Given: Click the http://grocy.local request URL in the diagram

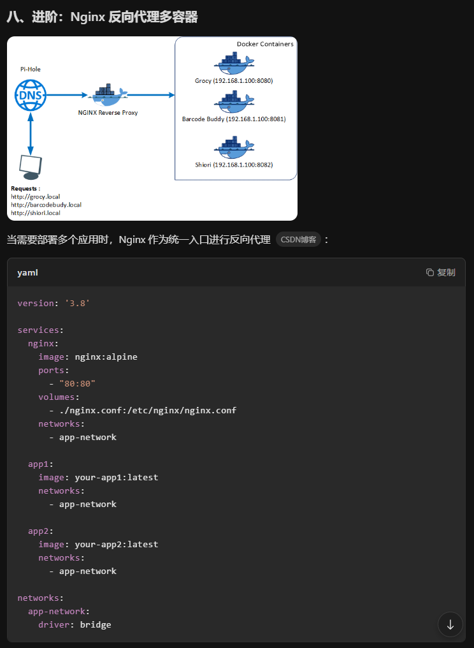Looking at the screenshot, I should pyautogui.click(x=35, y=197).
